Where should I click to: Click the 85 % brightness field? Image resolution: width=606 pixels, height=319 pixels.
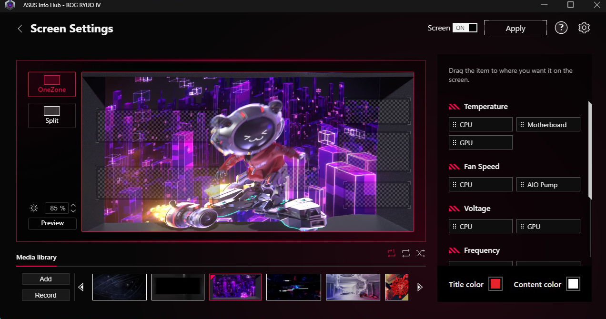point(57,208)
